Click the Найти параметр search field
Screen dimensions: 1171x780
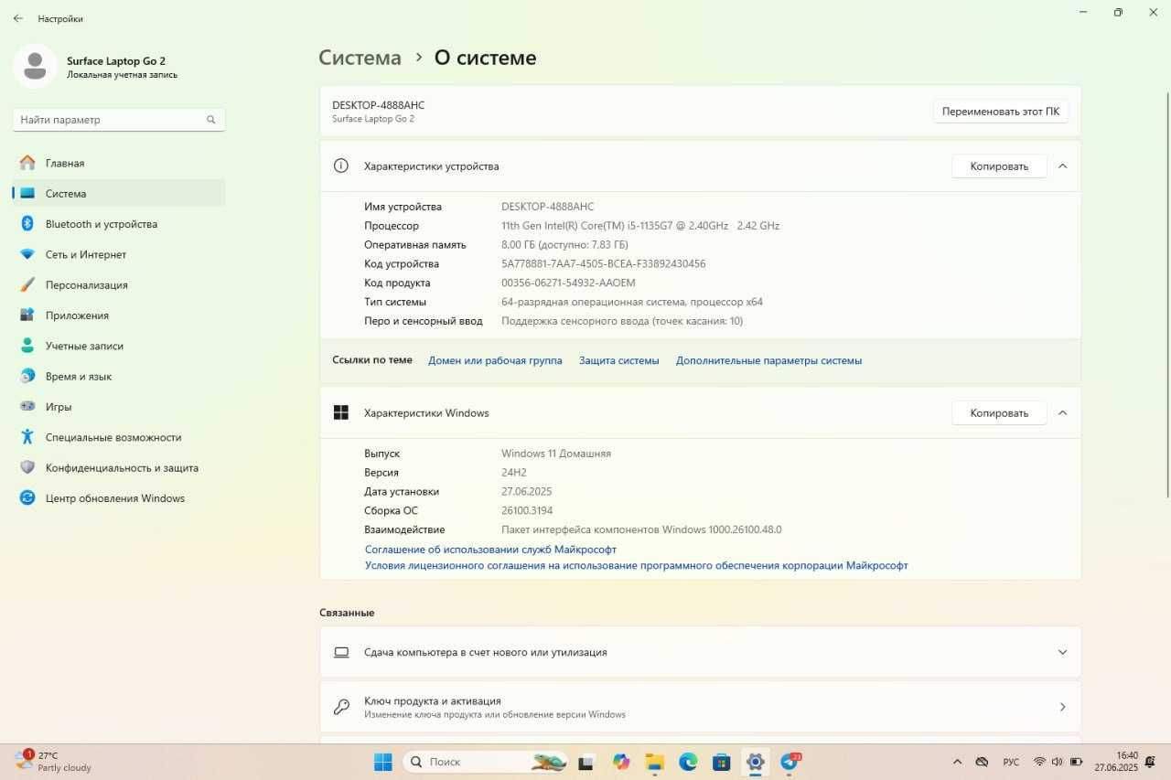tap(119, 120)
